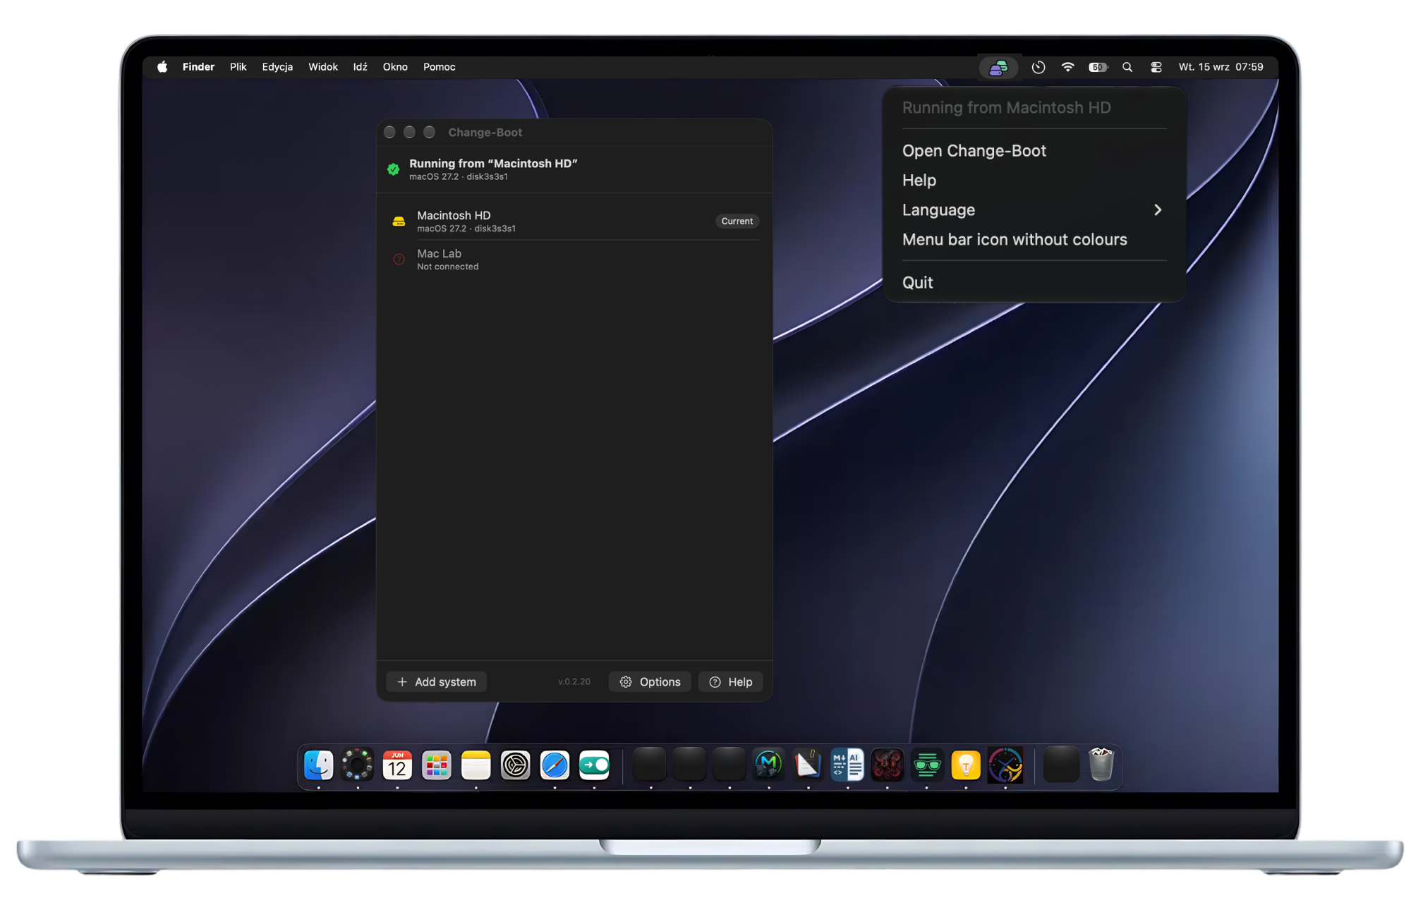Open the colorful clock app in Dock
Viewport: 1411px width, 917px height.
point(1005,765)
